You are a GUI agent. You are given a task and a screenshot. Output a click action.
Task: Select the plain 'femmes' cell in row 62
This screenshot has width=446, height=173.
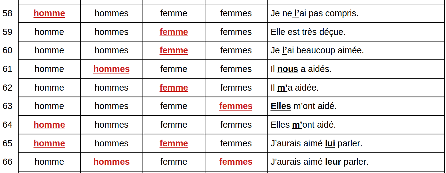click(x=236, y=88)
